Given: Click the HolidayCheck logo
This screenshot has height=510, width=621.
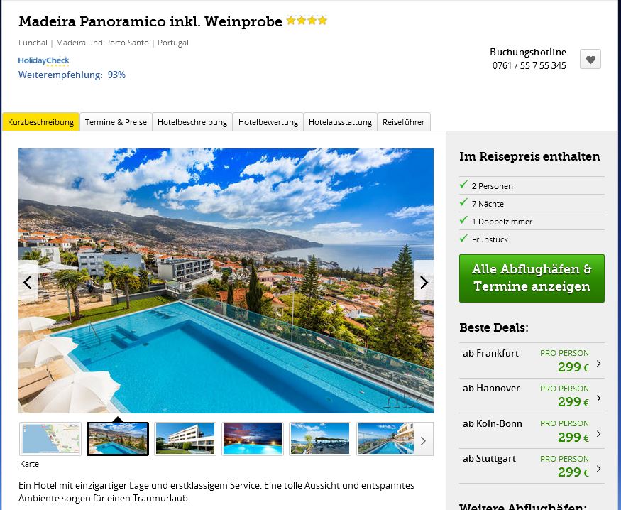Looking at the screenshot, I should [43, 60].
